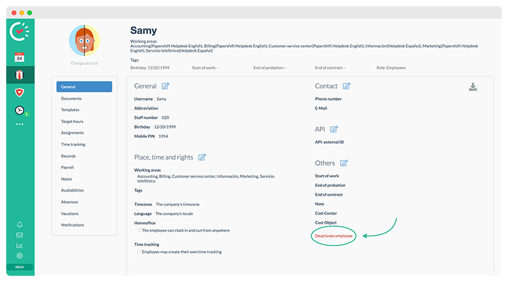Download employee data via download icon
The height and width of the screenshot is (282, 508).
(x=473, y=87)
